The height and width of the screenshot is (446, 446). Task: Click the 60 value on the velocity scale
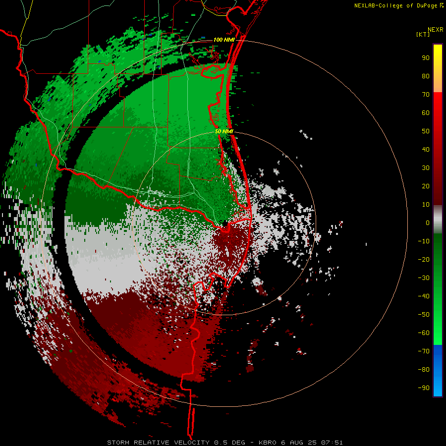pos(426,112)
